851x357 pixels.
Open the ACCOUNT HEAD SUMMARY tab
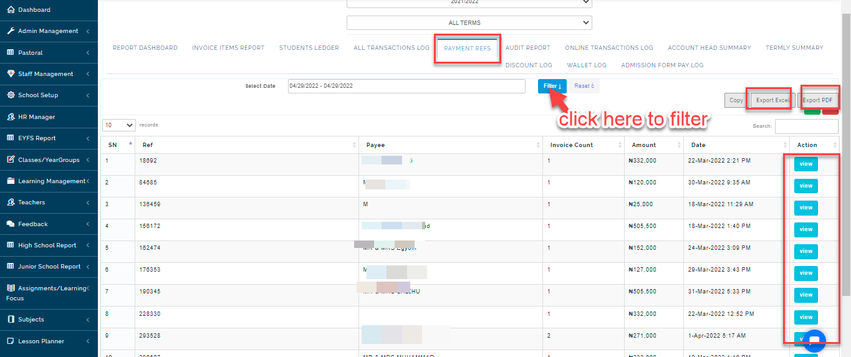[x=709, y=48]
